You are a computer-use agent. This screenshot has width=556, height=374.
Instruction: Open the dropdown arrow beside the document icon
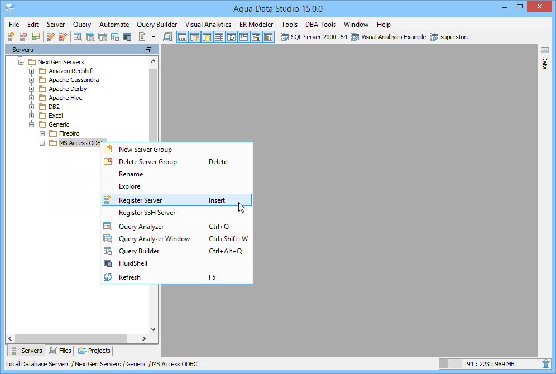(154, 37)
